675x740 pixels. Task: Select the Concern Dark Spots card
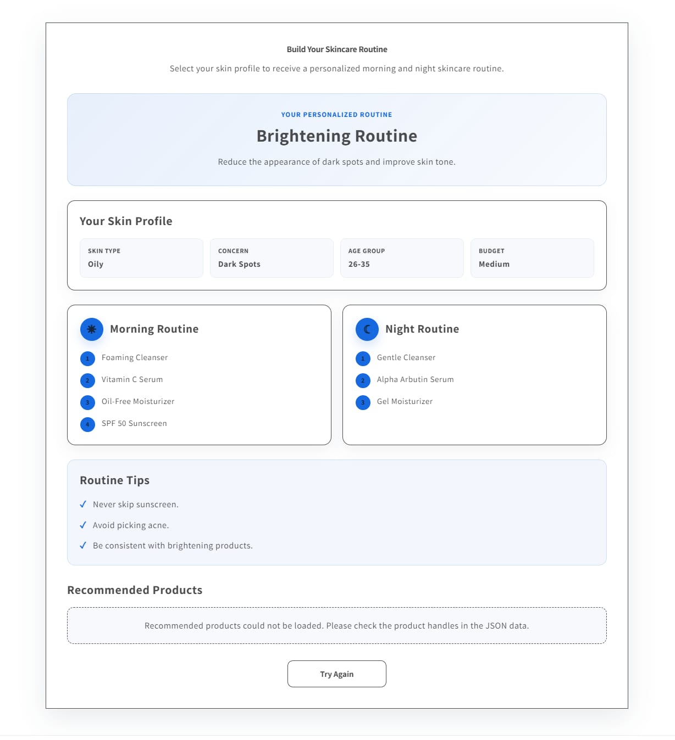tap(272, 258)
